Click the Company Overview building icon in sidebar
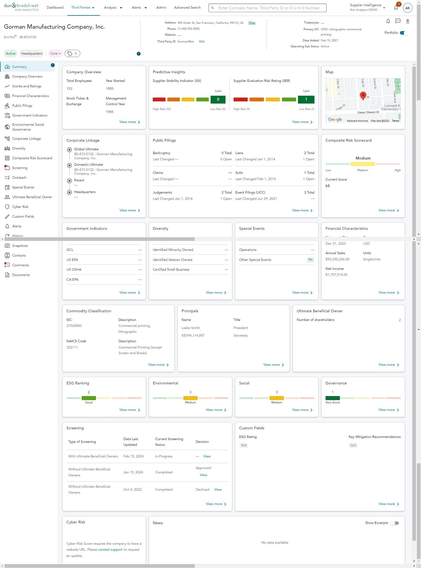421x568 pixels. coord(7,77)
